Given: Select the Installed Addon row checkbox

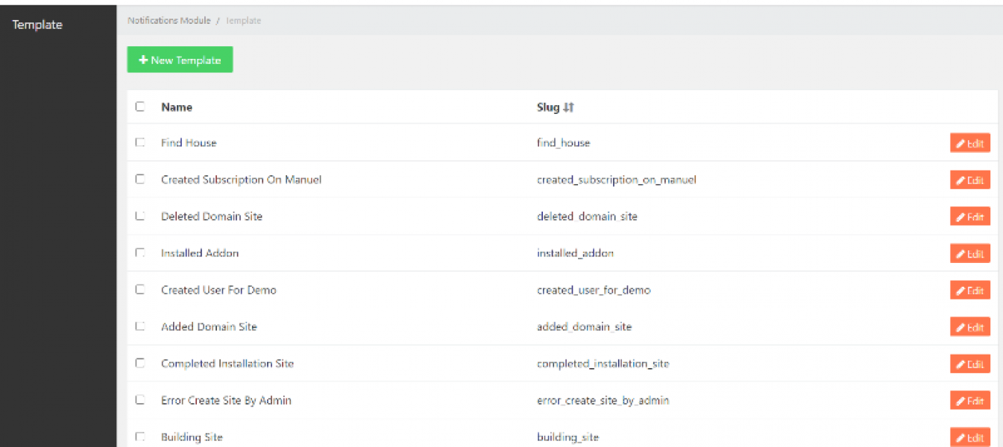Looking at the screenshot, I should (x=139, y=253).
